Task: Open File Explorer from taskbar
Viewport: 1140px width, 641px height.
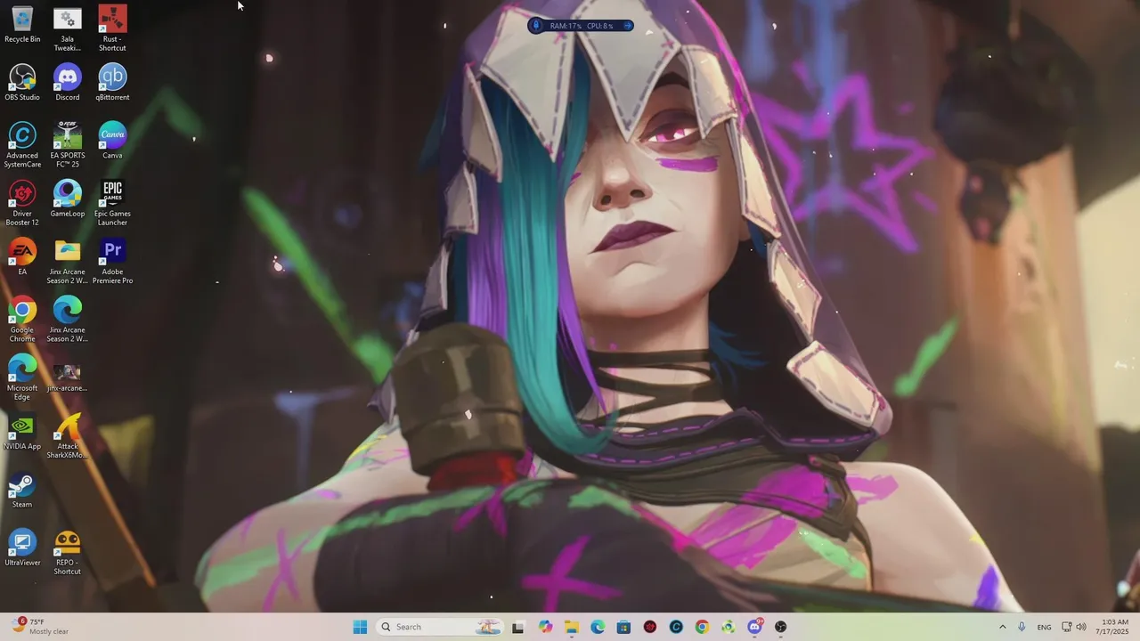Action: 571,627
